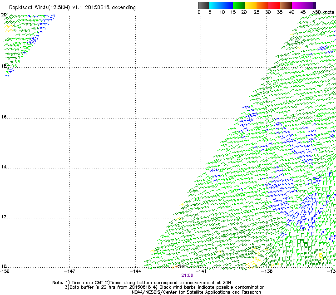Select latitude axis label '12'
The width and height of the screenshot is (336, 295).
coord(4,217)
